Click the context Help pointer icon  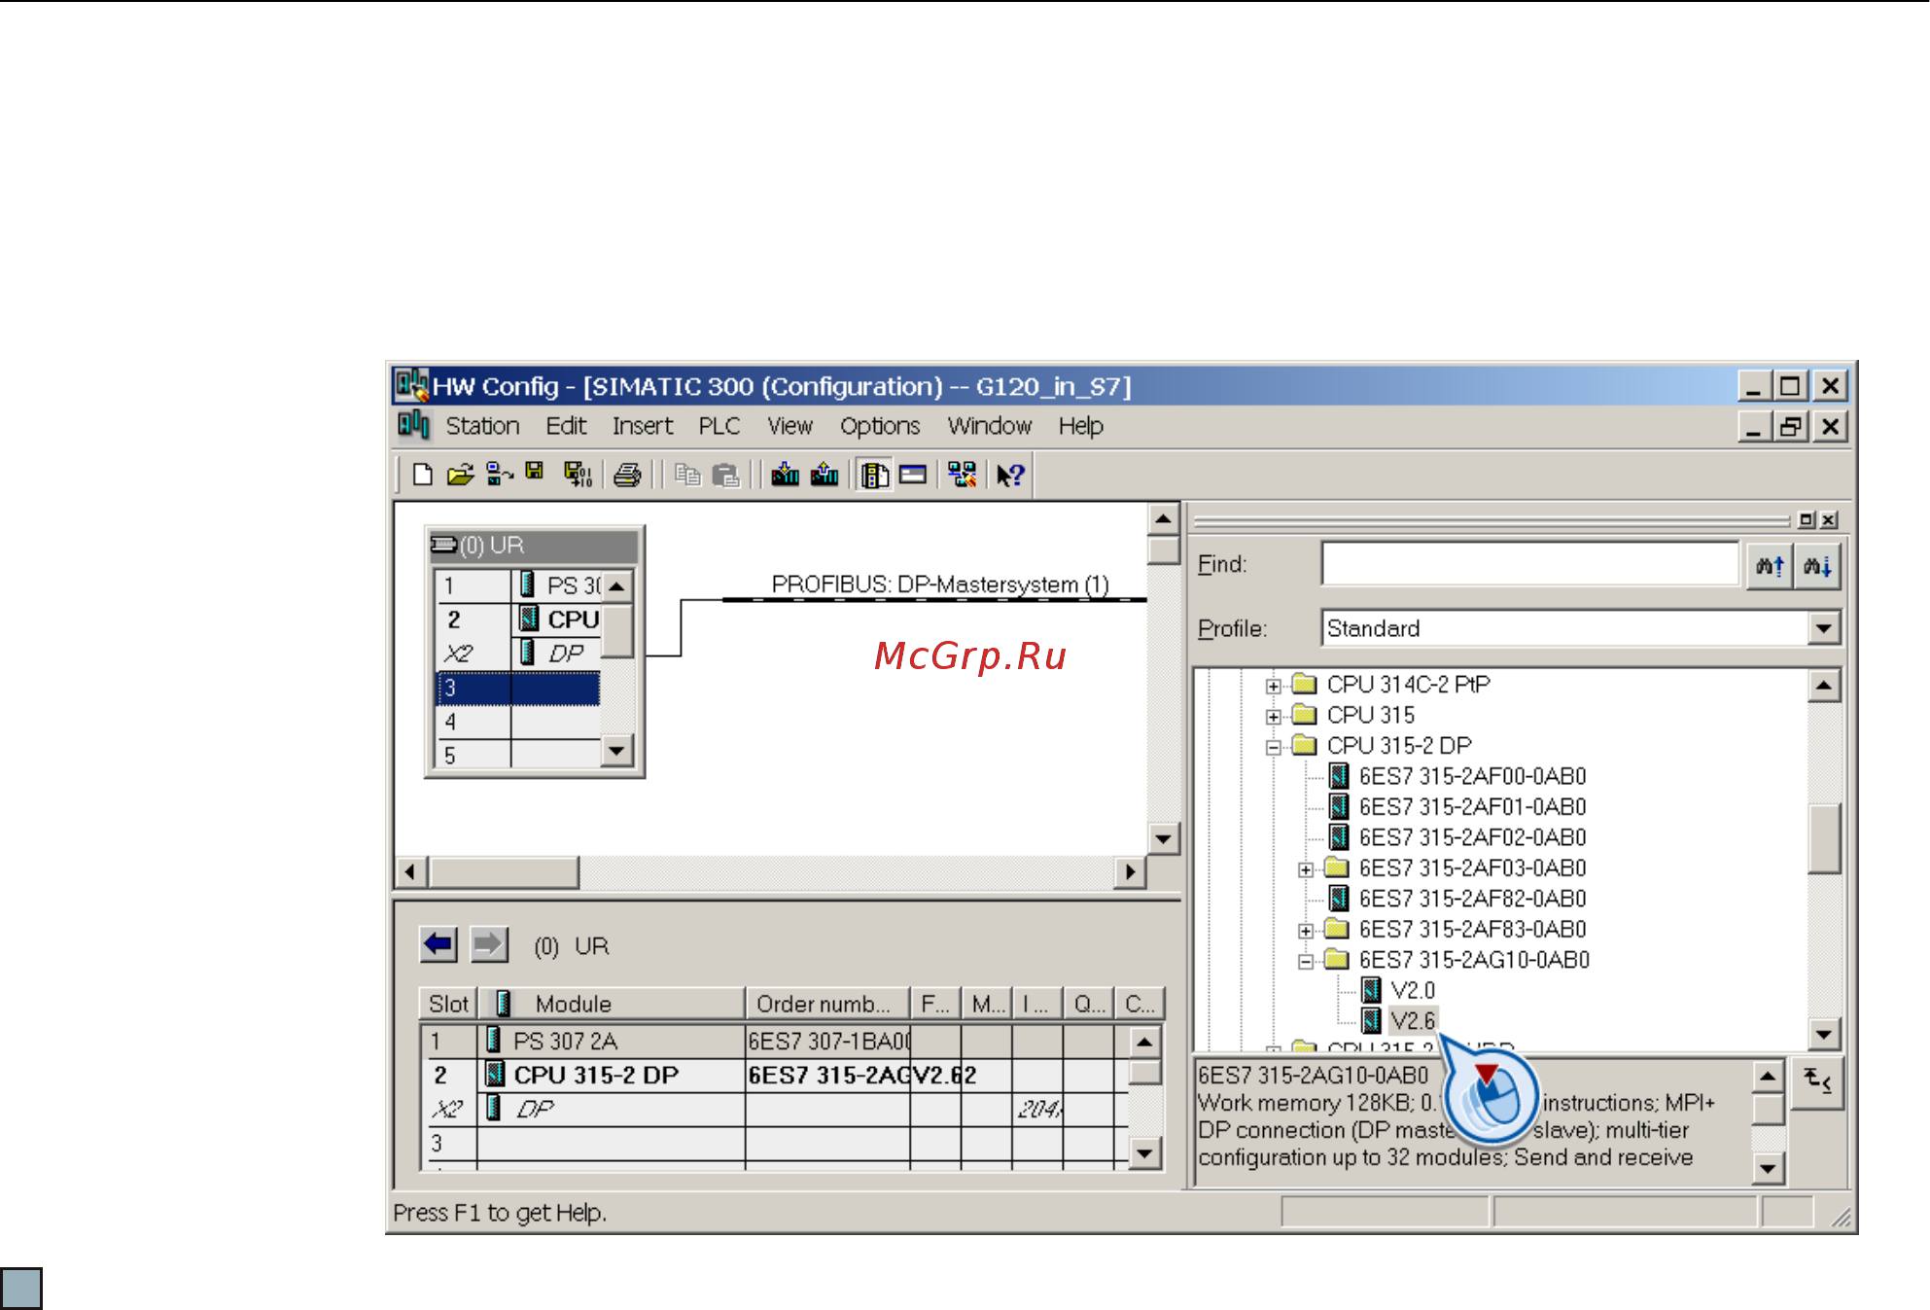pyautogui.click(x=1010, y=475)
